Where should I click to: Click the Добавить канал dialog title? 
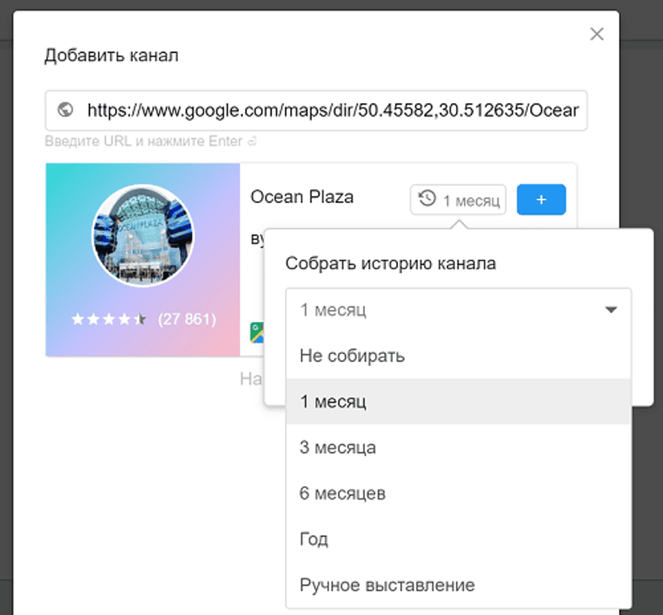tap(111, 56)
